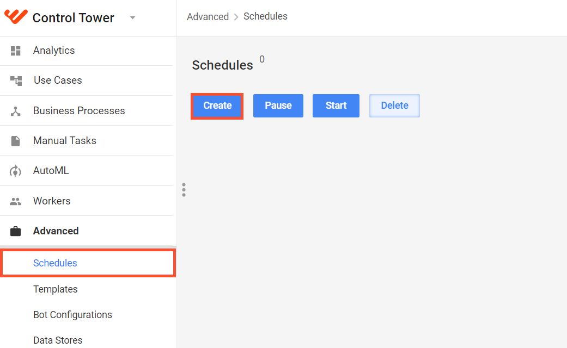
Task: Click the Start button
Action: 336,106
